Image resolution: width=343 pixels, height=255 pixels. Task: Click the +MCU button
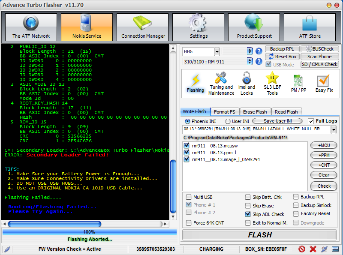pos(324,145)
